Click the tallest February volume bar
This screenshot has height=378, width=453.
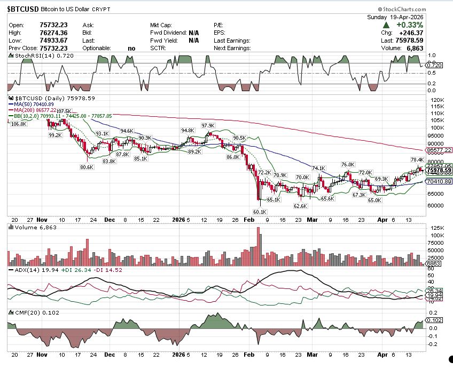258,246
